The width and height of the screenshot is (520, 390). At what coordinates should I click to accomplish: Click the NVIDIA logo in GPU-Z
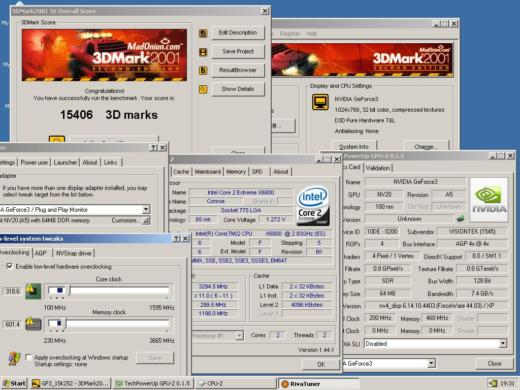pos(489,200)
